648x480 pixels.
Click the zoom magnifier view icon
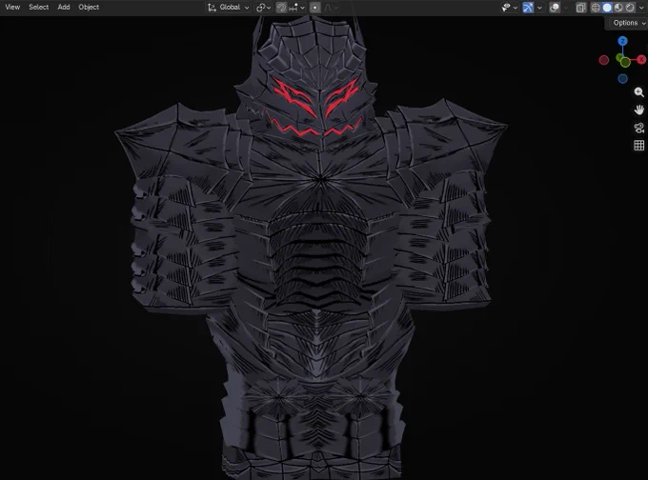[638, 92]
